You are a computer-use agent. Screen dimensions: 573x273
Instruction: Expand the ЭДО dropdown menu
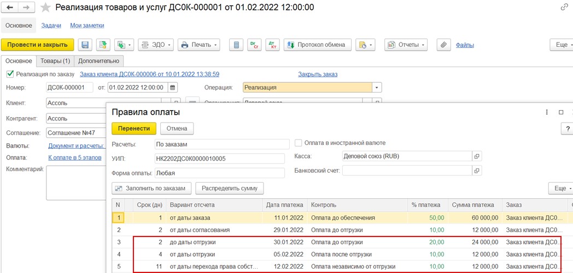pyautogui.click(x=156, y=45)
